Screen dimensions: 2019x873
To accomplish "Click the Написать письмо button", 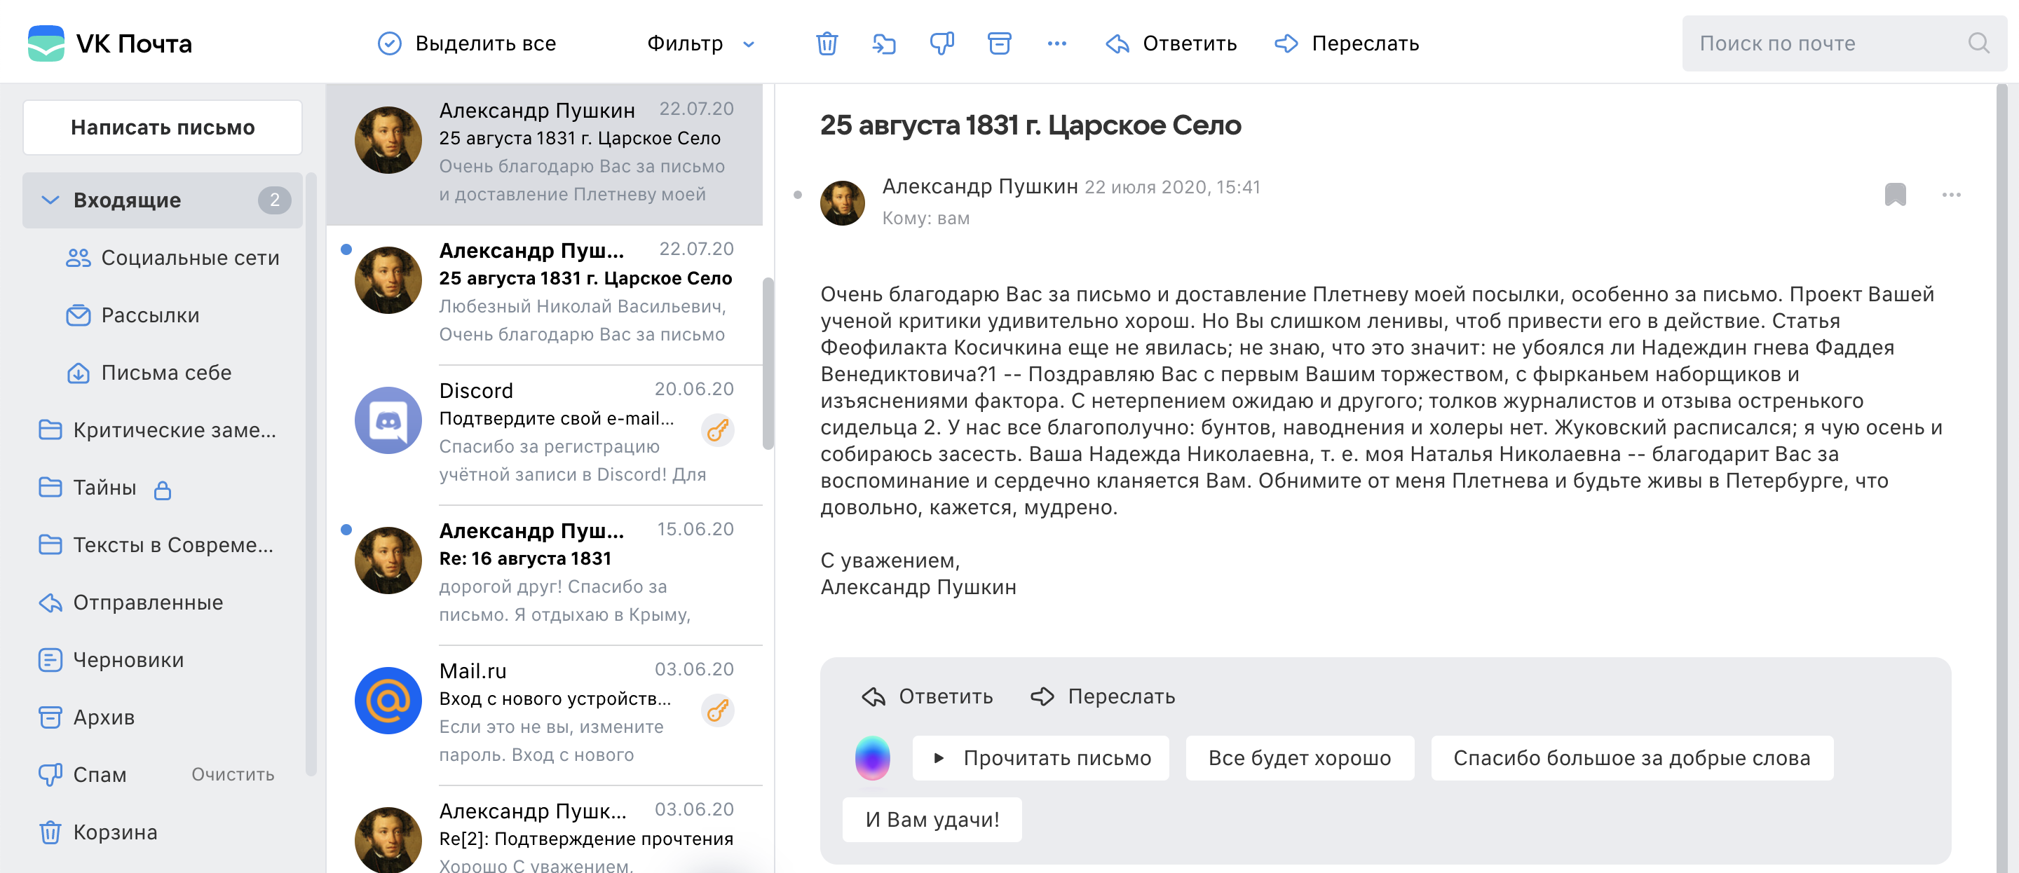I will click(x=162, y=127).
